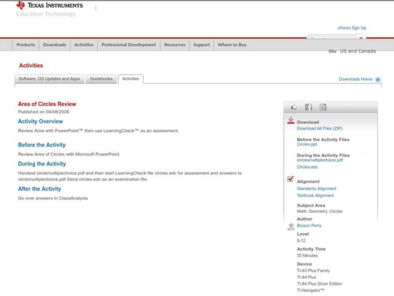
Task: Click the thumbs-up like icon
Action: (x=294, y=107)
